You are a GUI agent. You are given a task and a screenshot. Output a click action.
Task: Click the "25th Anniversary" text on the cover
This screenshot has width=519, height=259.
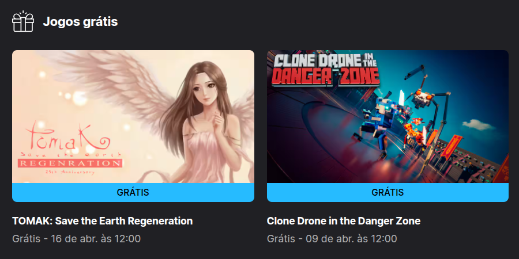(x=70, y=172)
